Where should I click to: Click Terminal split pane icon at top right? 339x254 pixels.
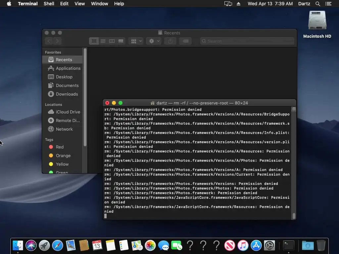click(x=294, y=109)
